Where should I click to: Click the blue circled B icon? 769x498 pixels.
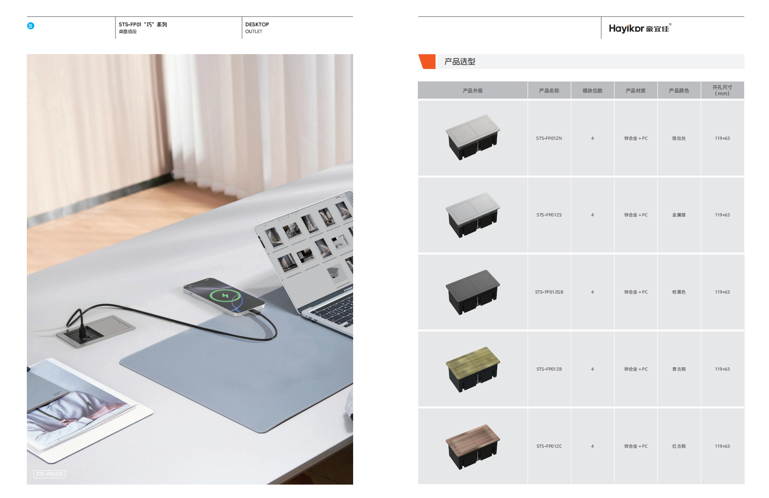click(x=31, y=26)
